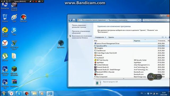Sort by the Издатель column header
This screenshot has height=96, width=170.
(145, 41)
